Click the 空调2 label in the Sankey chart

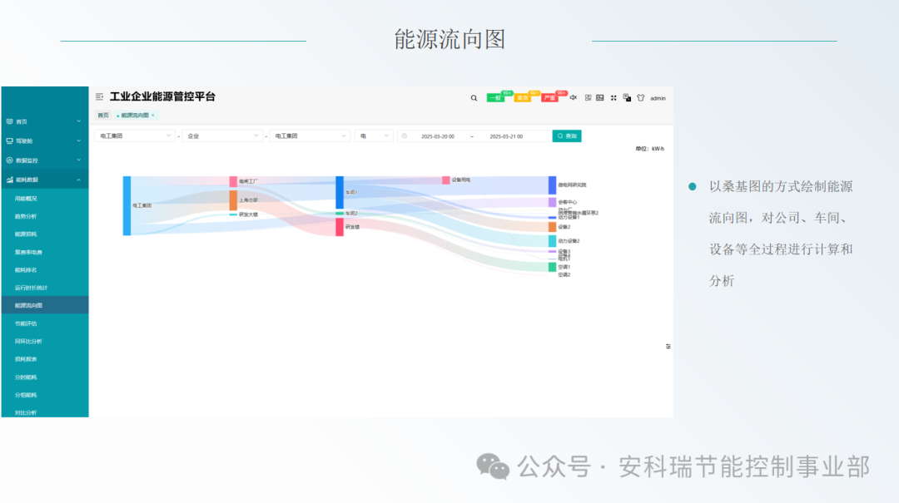tap(564, 275)
